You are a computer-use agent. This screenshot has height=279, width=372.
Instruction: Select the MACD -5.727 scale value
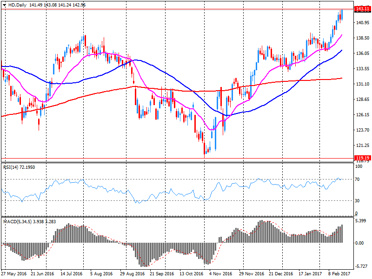tap(361, 266)
